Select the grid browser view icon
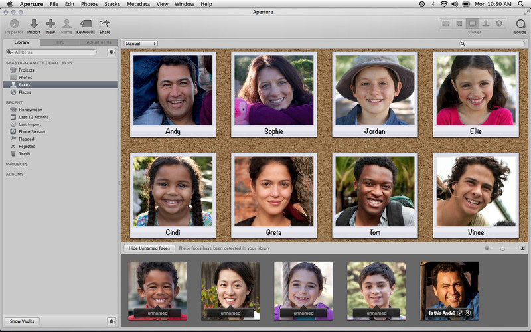 pos(446,23)
